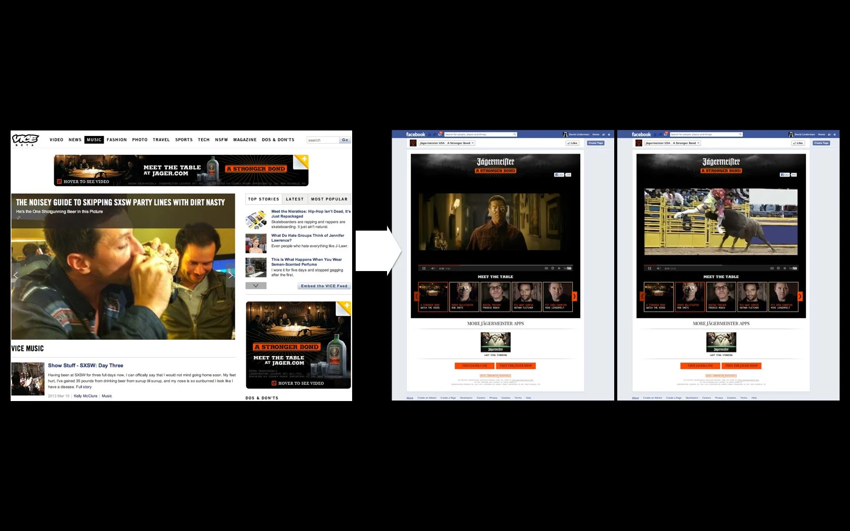
Task: Open settings gear in hallway video player
Action: click(552, 269)
